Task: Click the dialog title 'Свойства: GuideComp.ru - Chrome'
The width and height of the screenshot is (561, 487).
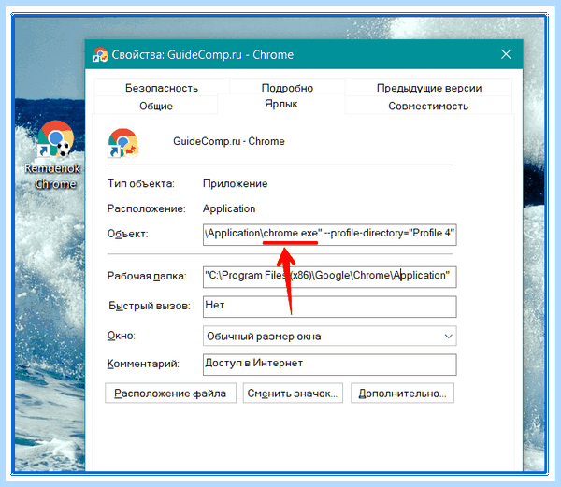Action: point(203,55)
